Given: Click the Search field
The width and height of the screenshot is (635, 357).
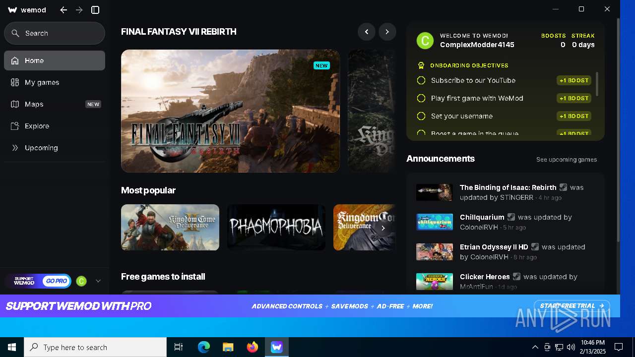Looking at the screenshot, I should tap(55, 33).
